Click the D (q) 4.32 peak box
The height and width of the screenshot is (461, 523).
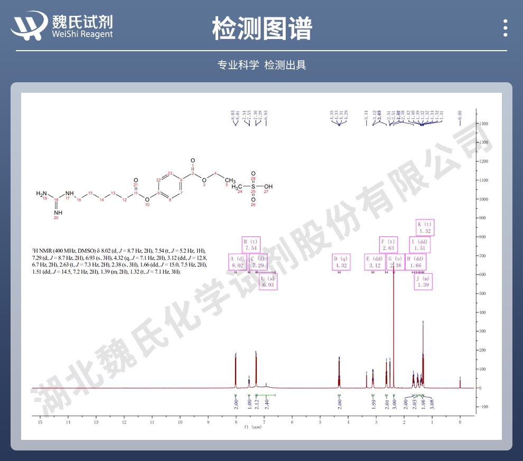(340, 262)
